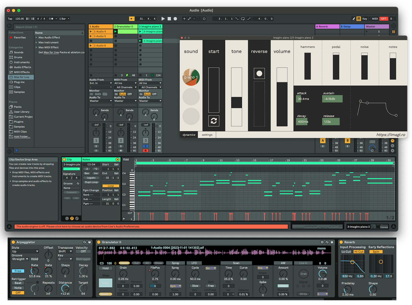Image resolution: width=412 pixels, height=305 pixels.
Task: Toggle computer MIDI keyboard icon
Action: [359, 19]
